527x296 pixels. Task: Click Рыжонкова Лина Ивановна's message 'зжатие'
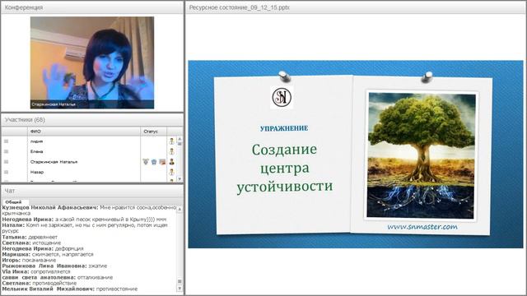point(54,266)
